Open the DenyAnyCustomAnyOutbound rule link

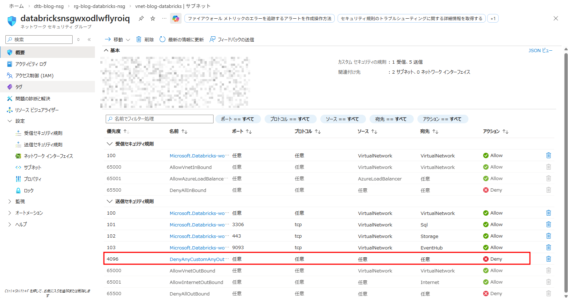tap(197, 259)
